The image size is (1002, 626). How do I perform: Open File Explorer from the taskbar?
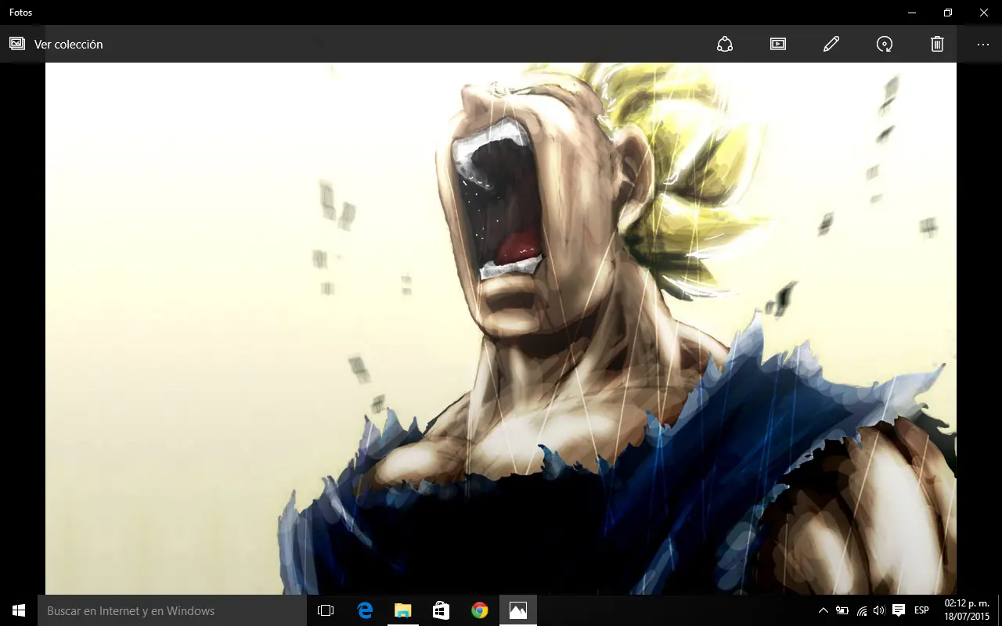coord(403,610)
